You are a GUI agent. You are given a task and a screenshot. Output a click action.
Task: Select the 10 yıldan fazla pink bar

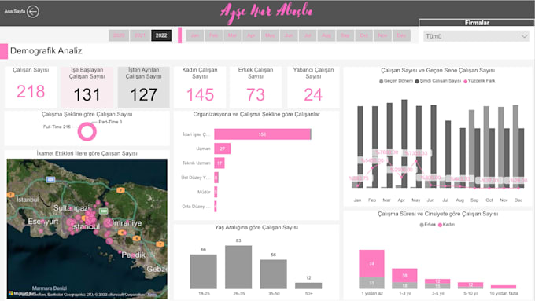[x=504, y=287]
